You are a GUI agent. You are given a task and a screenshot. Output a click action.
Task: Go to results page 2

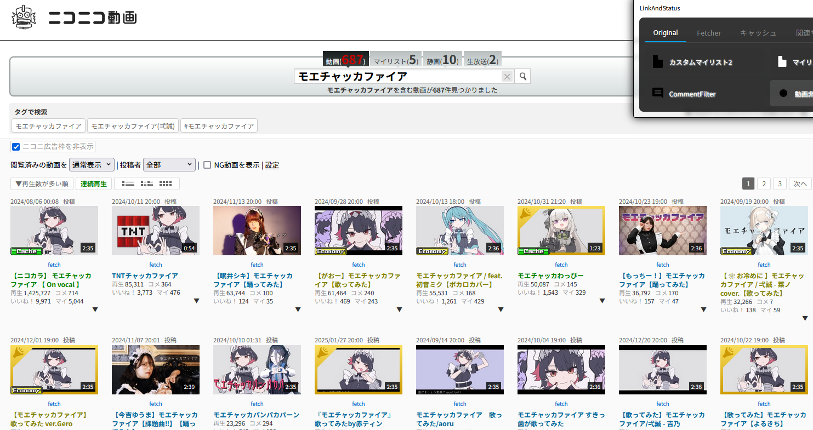(x=764, y=184)
